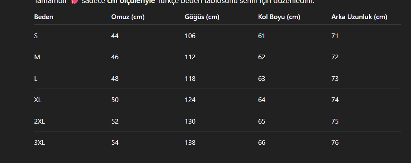Click the shoulder value 50
The image size is (411, 163).
[115, 100]
